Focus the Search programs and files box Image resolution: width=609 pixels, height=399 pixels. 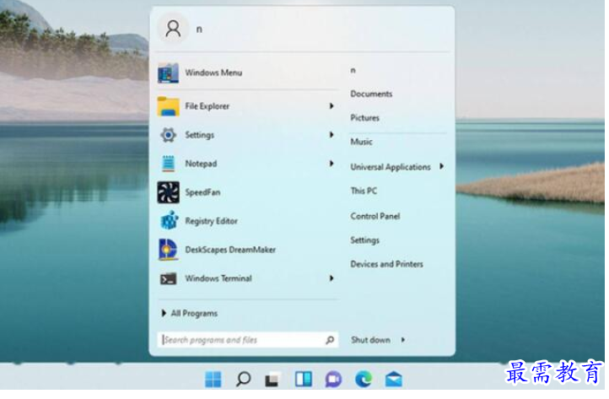[248, 340]
